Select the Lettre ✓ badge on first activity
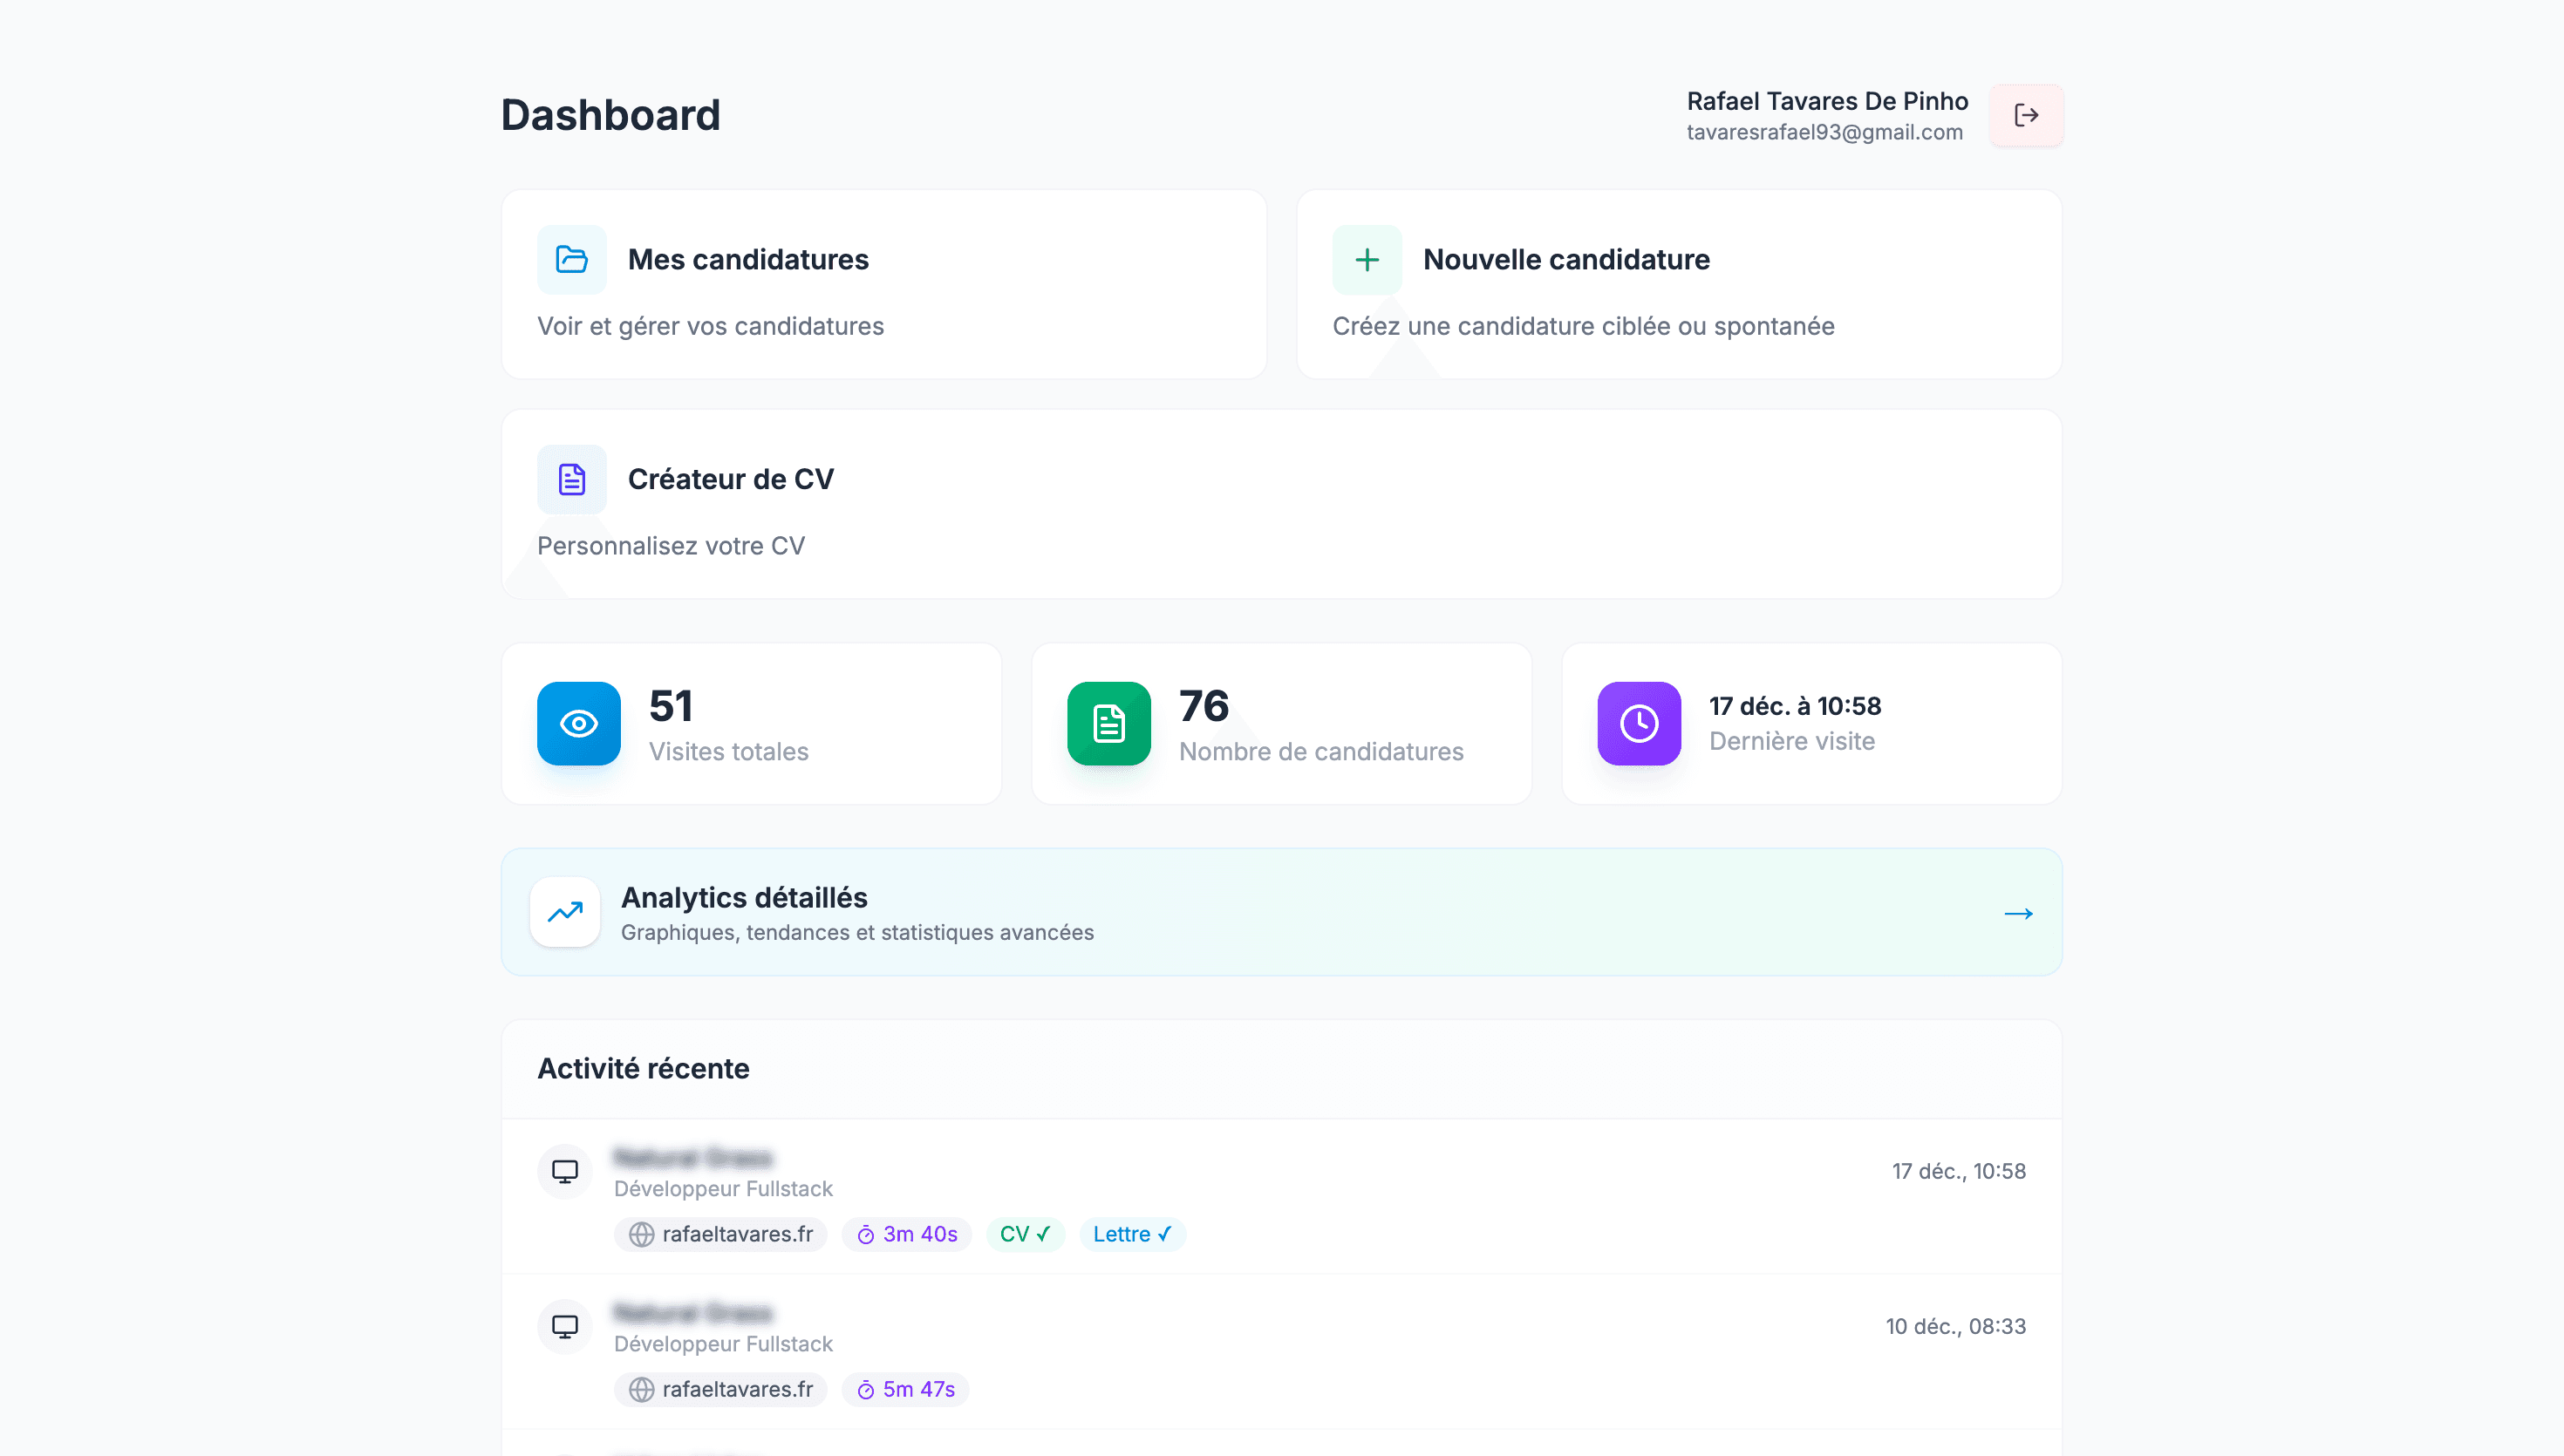 click(1131, 1234)
